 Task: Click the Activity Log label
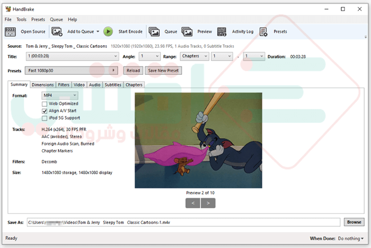point(243,31)
